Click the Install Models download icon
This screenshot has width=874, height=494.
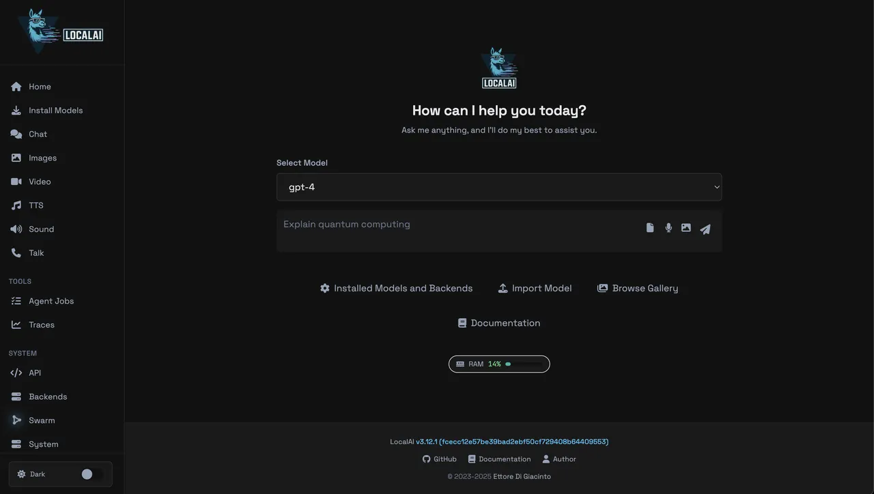click(x=16, y=111)
